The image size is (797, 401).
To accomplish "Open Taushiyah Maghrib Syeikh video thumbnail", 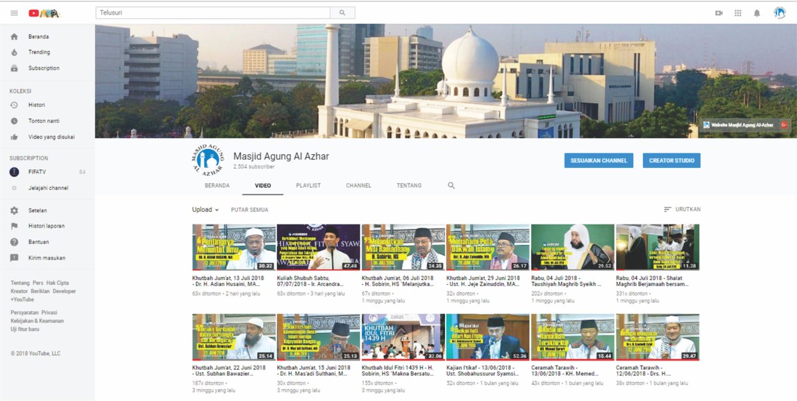I will 573,247.
